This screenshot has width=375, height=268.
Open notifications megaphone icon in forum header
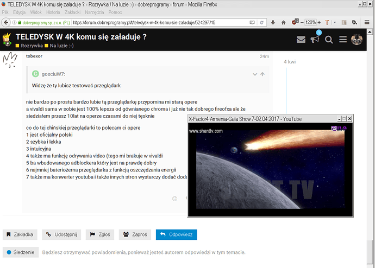[x=315, y=40]
